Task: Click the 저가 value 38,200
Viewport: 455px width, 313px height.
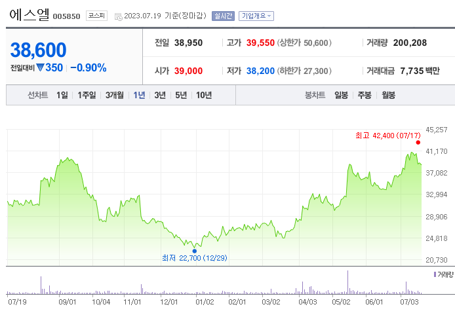Action: coord(260,71)
